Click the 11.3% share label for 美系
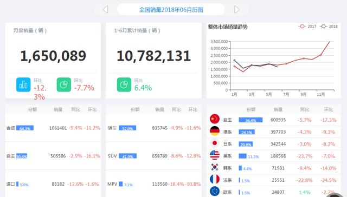 click(x=253, y=156)
